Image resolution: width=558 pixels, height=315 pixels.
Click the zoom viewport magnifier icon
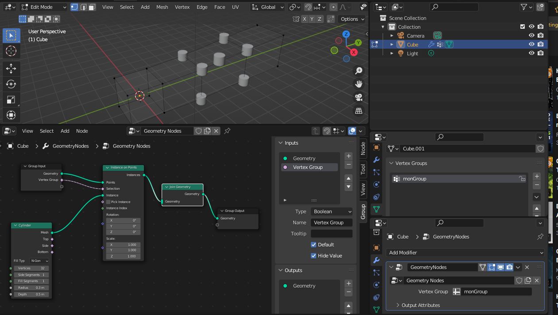359,71
